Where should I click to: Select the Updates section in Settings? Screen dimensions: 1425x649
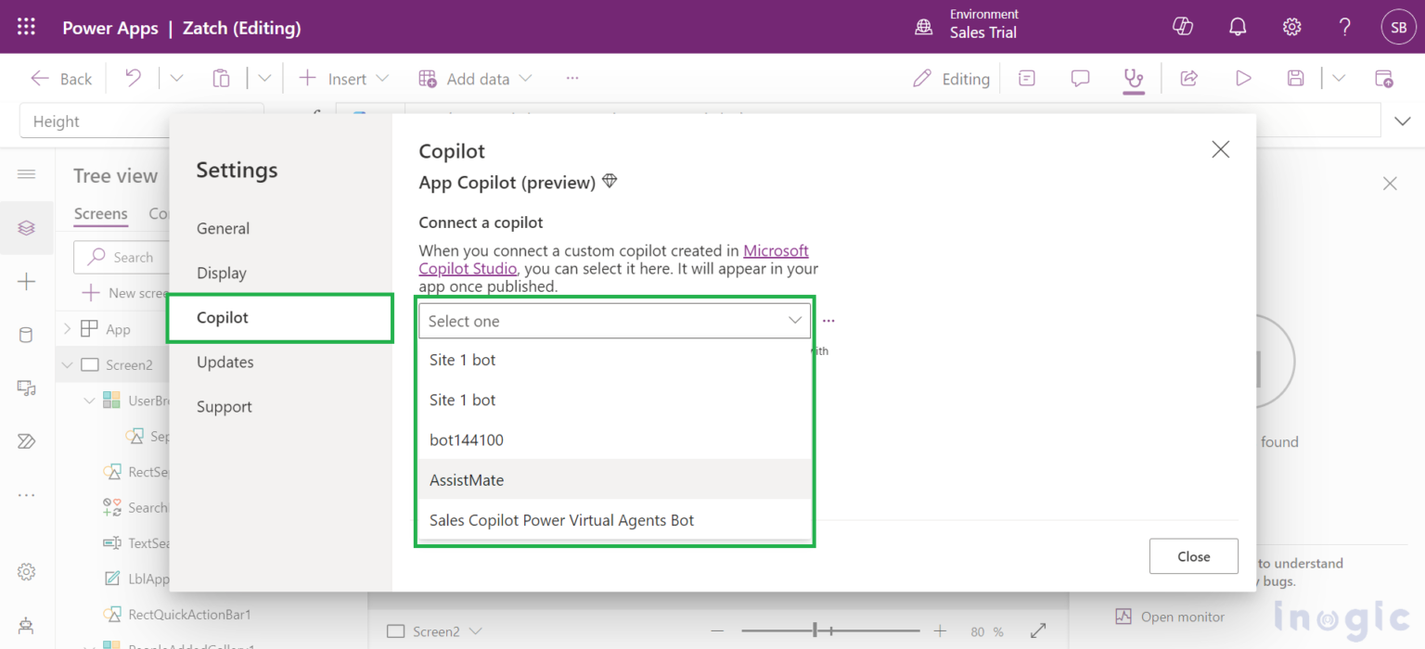click(224, 363)
